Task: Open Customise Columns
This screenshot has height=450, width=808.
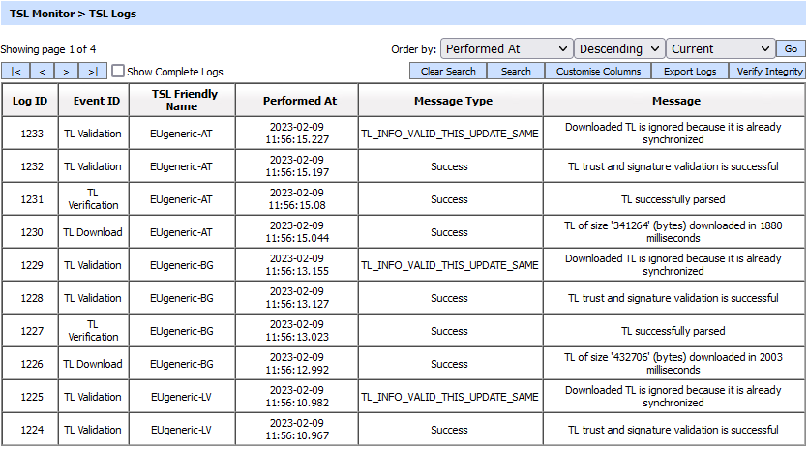Action: click(598, 72)
